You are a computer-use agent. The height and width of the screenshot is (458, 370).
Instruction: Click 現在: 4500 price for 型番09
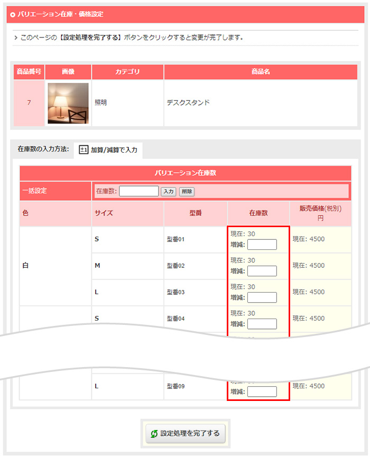(x=309, y=386)
